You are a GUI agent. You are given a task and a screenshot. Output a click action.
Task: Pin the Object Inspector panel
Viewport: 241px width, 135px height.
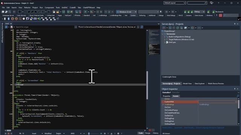click(235, 89)
